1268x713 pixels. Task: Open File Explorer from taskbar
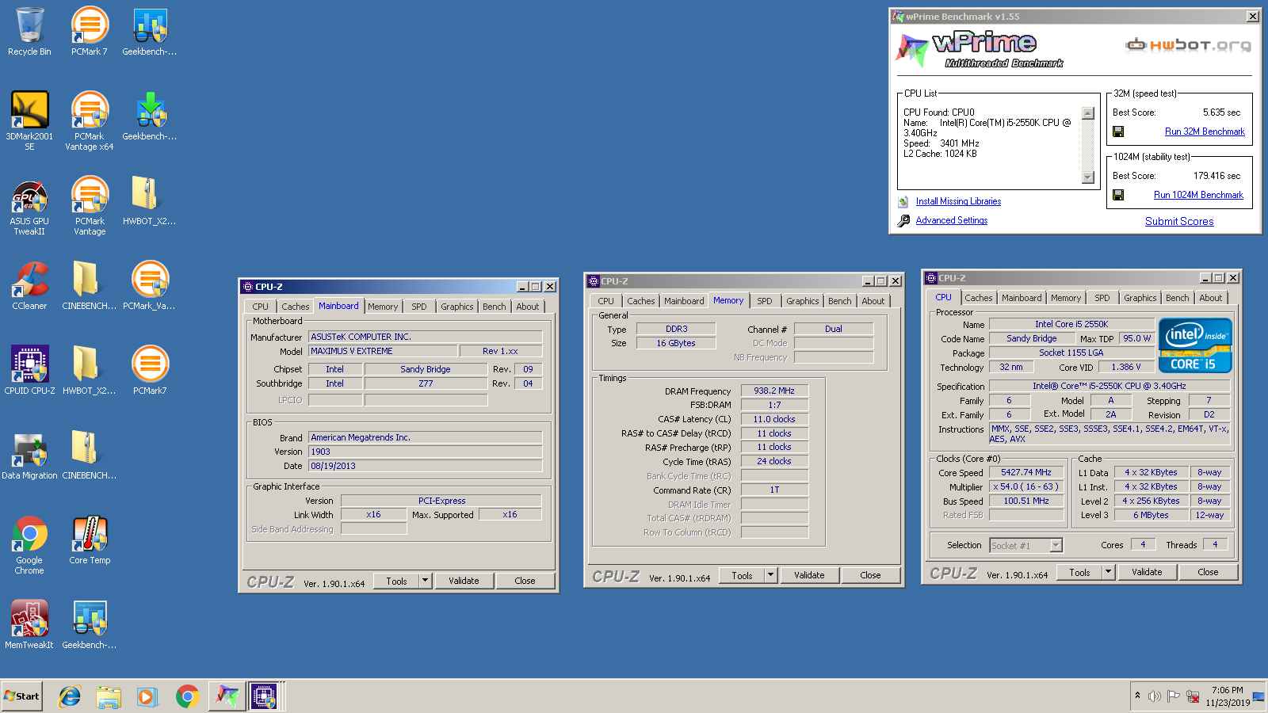click(x=109, y=696)
